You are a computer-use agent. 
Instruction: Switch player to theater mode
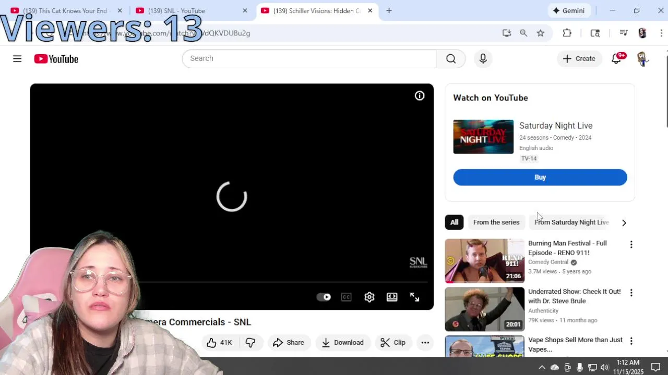pyautogui.click(x=392, y=297)
